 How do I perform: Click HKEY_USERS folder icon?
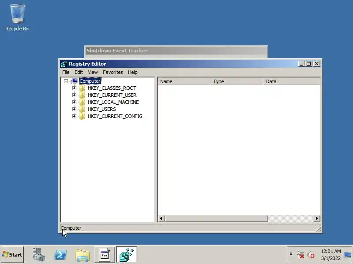coord(82,109)
